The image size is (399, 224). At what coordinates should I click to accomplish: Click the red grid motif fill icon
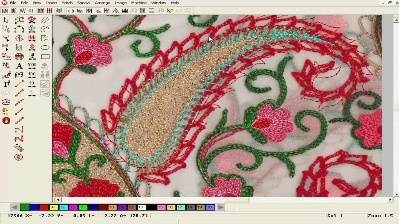[50, 11]
